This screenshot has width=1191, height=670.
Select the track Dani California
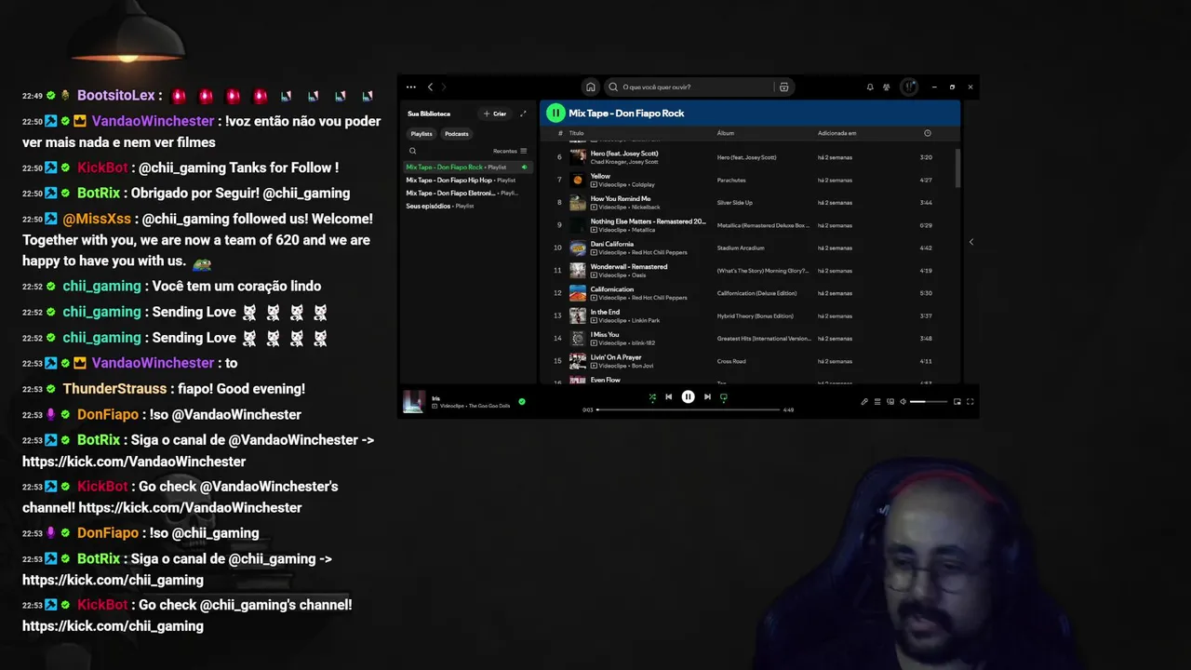pyautogui.click(x=612, y=244)
